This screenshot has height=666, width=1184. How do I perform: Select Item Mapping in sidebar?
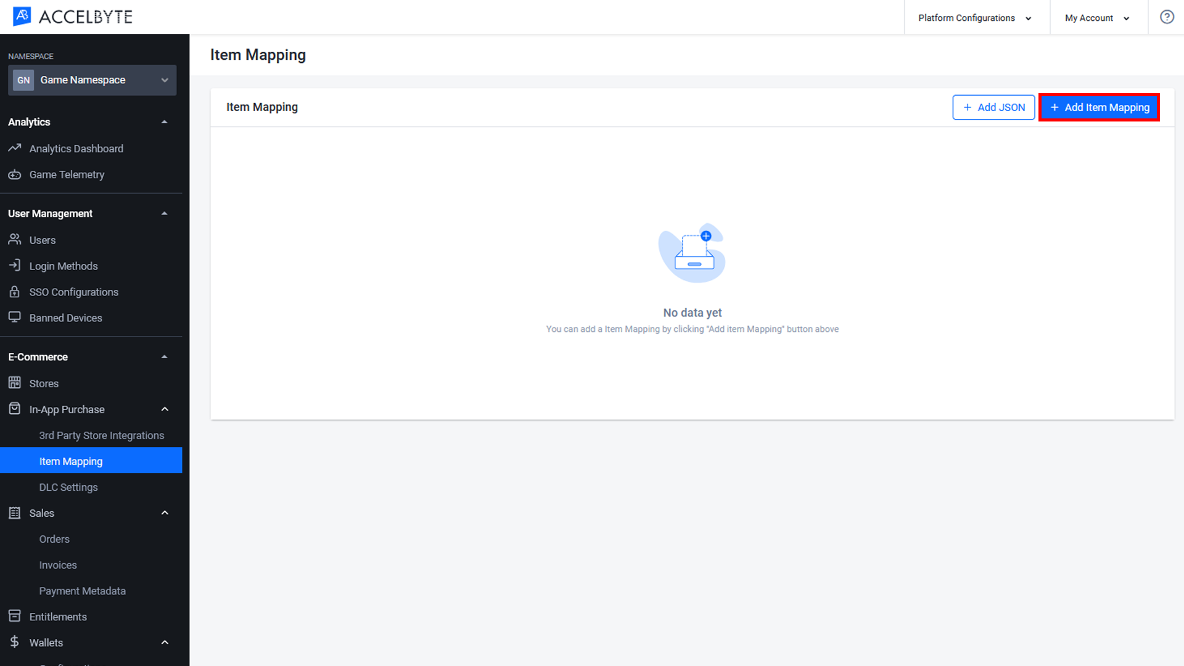click(91, 461)
